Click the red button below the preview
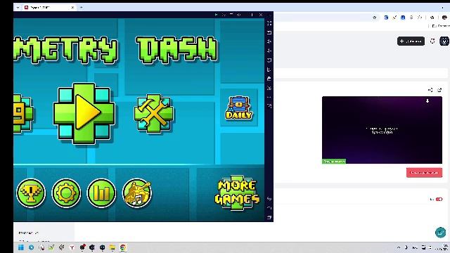 click(424, 173)
